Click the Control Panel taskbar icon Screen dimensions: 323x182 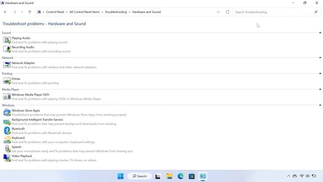pos(203,176)
